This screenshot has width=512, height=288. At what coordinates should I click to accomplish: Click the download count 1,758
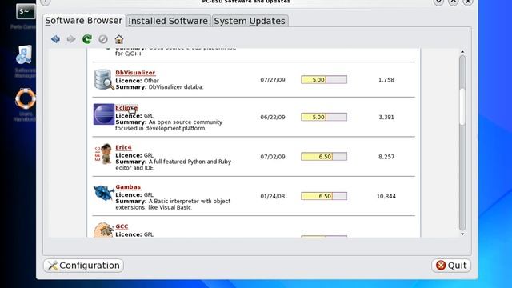tap(386, 80)
